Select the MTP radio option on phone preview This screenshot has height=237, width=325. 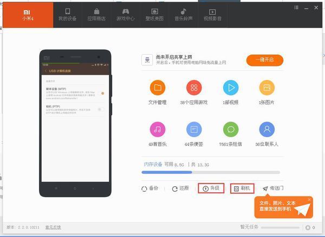pos(102,93)
